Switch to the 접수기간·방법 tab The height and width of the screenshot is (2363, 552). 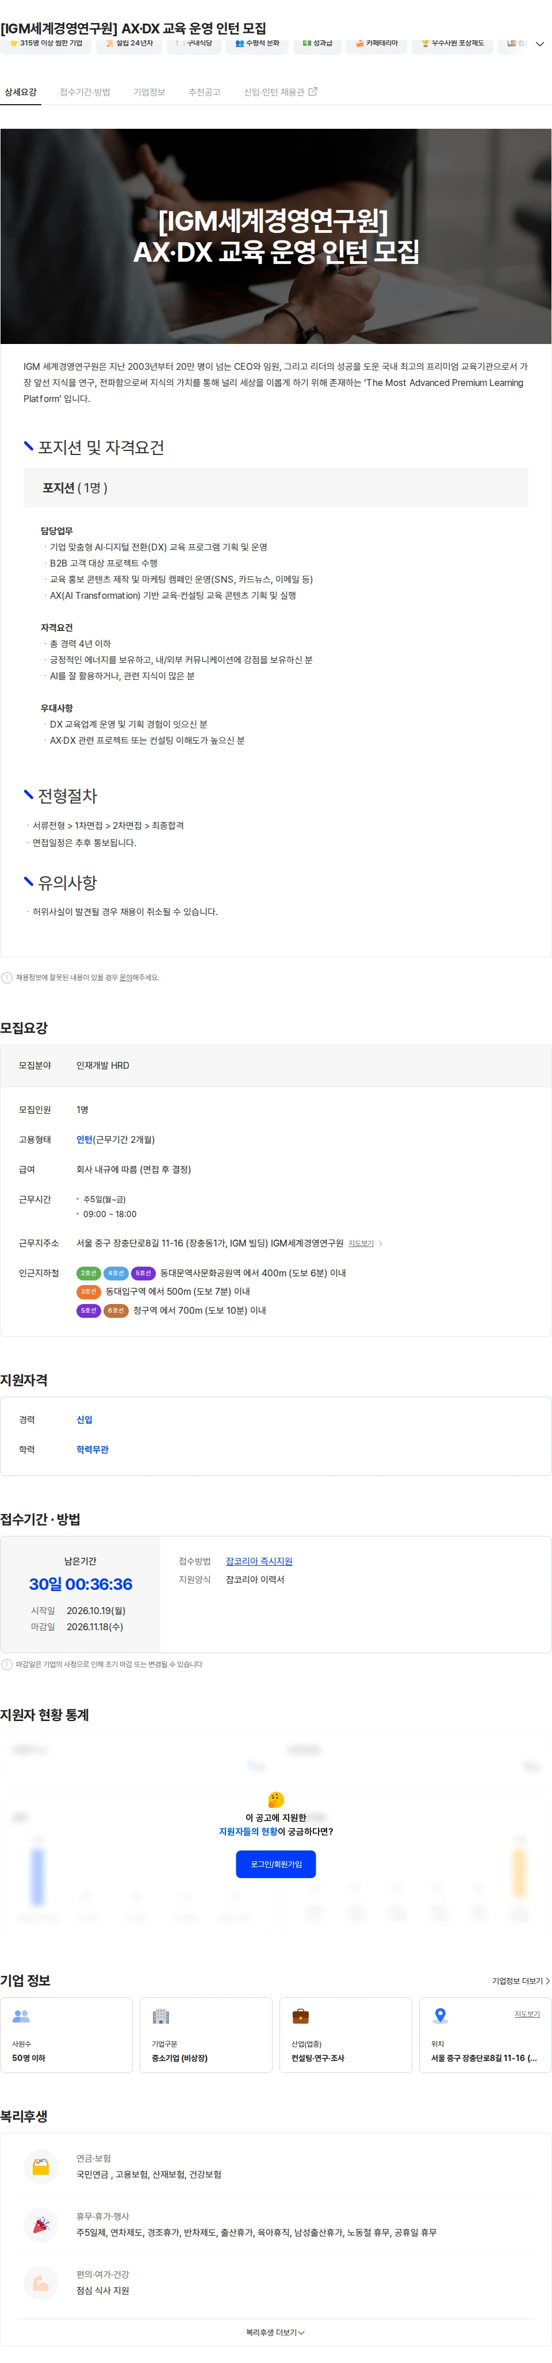point(85,93)
